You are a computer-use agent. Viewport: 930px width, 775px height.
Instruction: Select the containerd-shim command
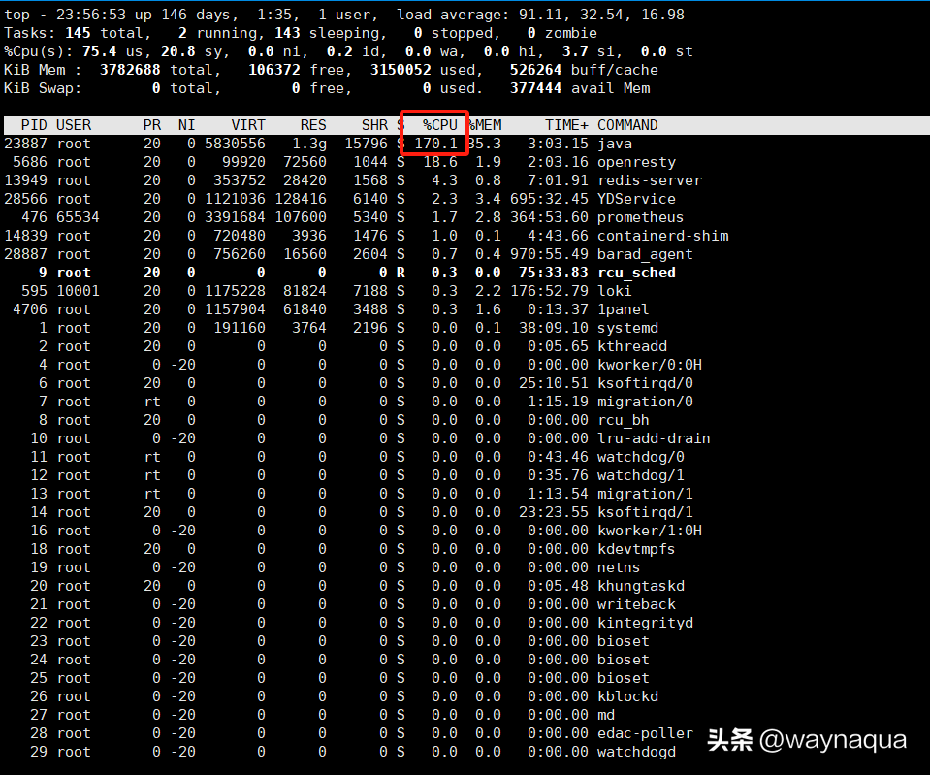[x=662, y=236]
